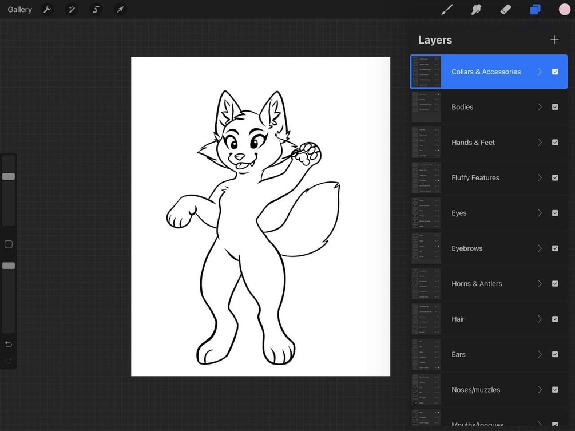Toggle visibility of Eyes group
The image size is (575, 431).
(555, 213)
